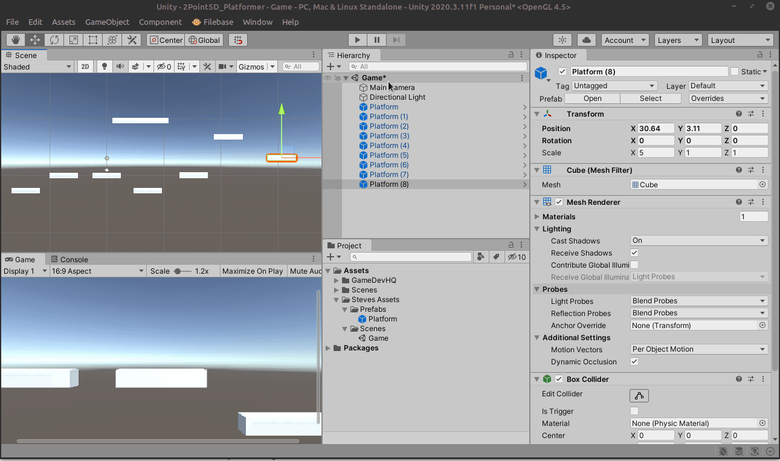The width and height of the screenshot is (780, 461).
Task: Pause the game playback
Action: pyautogui.click(x=377, y=40)
